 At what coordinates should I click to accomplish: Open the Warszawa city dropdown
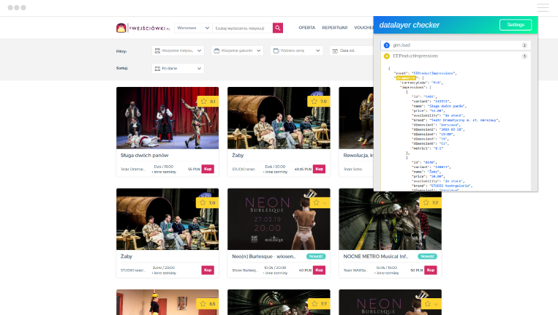pos(193,28)
